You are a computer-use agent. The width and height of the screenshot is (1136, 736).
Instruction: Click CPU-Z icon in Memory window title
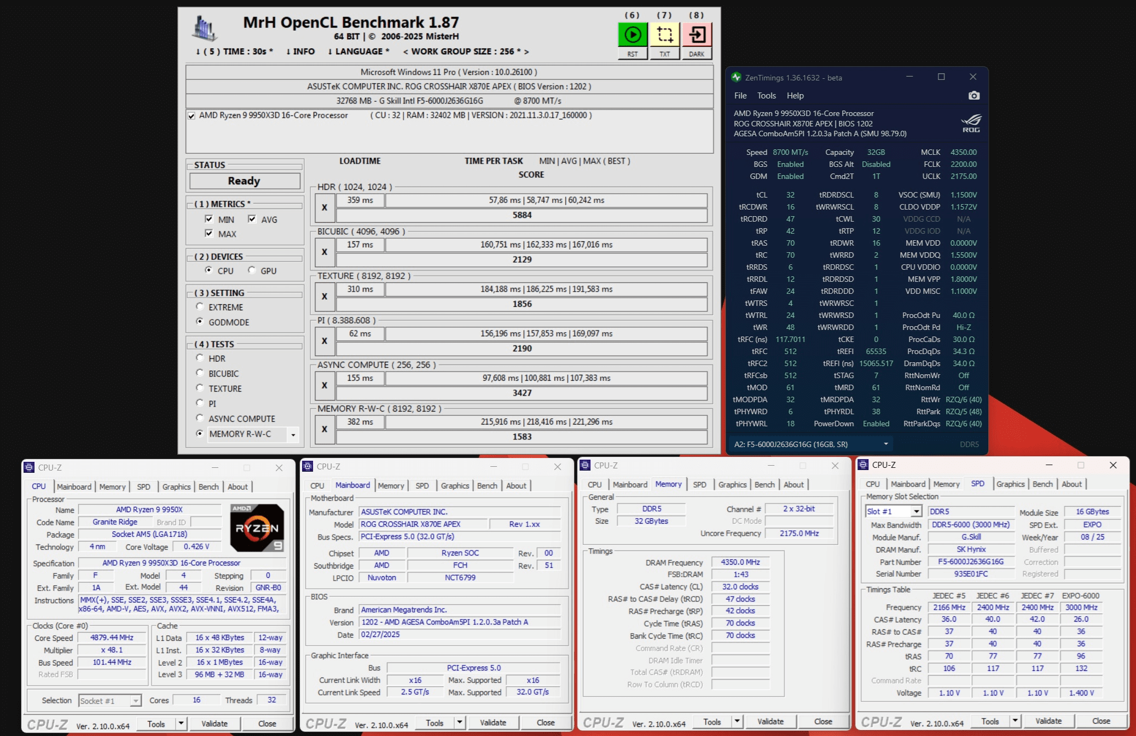(x=585, y=466)
